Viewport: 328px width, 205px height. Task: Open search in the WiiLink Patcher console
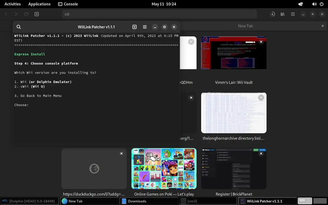point(19,27)
